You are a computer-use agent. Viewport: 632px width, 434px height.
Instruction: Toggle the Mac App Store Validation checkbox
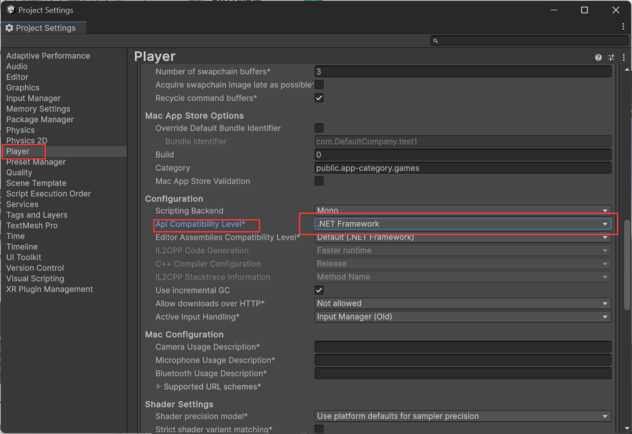319,181
